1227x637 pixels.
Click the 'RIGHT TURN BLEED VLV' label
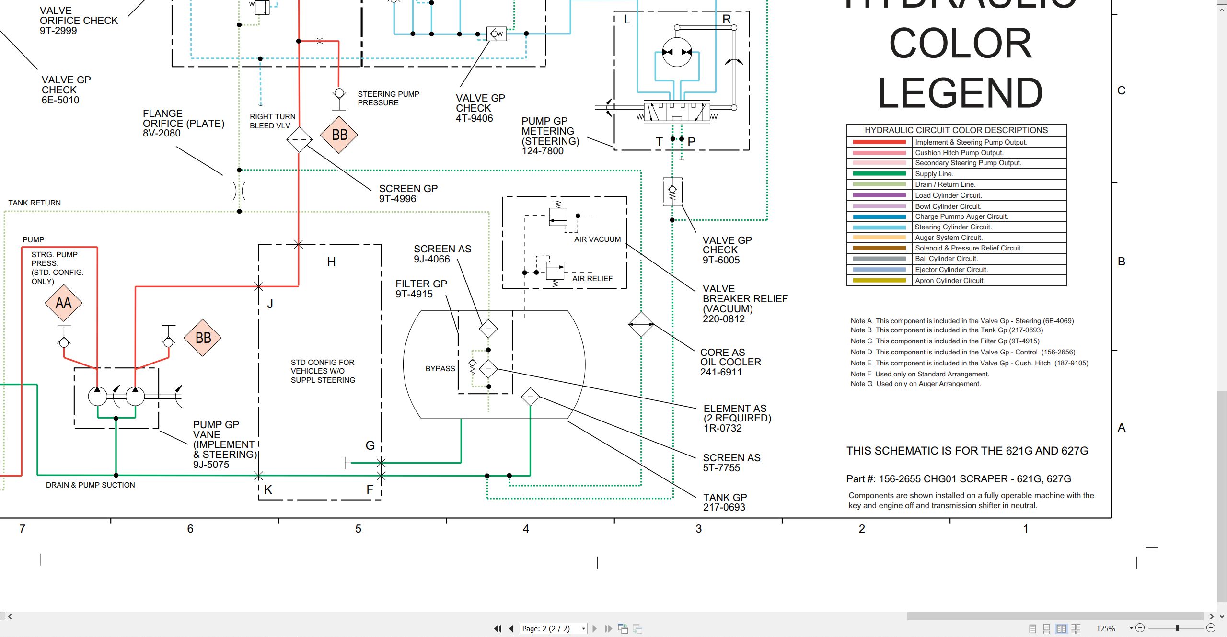(x=272, y=121)
